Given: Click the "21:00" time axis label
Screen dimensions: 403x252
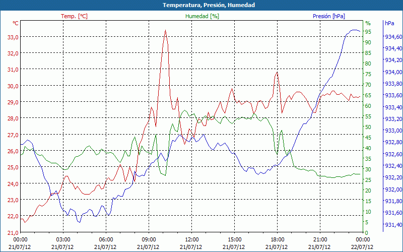Looking at the screenshot, I should [320, 240].
